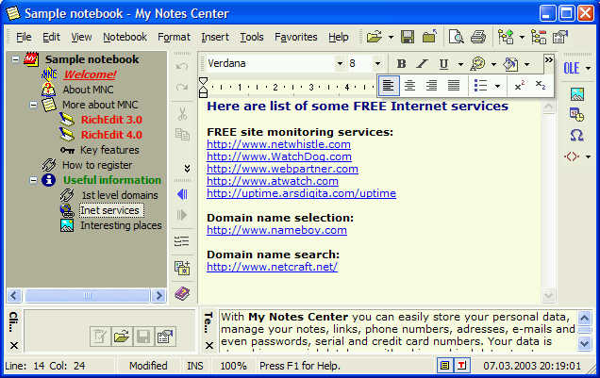The image size is (600, 378).
Task: Toggle Italic formatting
Action: pos(422,64)
